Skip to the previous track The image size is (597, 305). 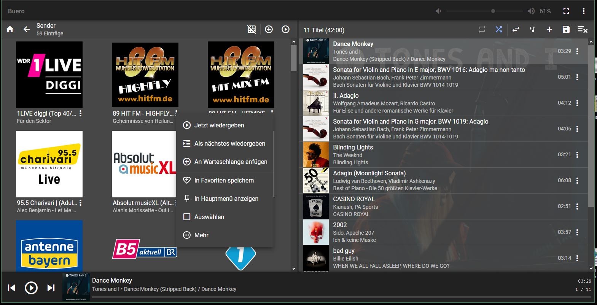point(11,288)
